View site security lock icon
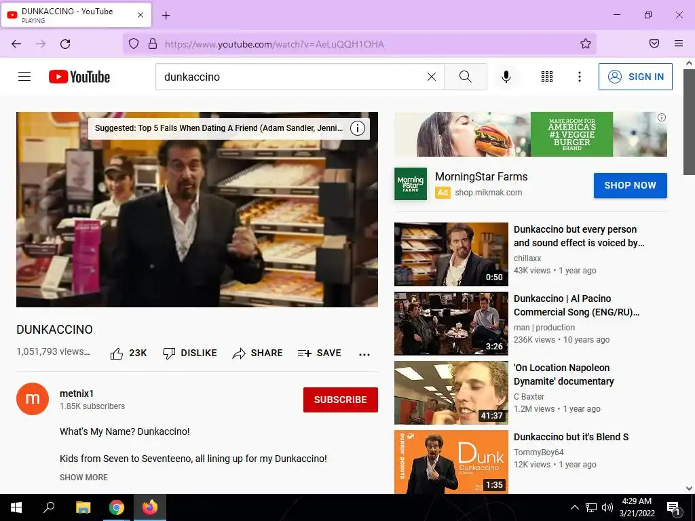Viewport: 695px width, 521px height. [153, 43]
